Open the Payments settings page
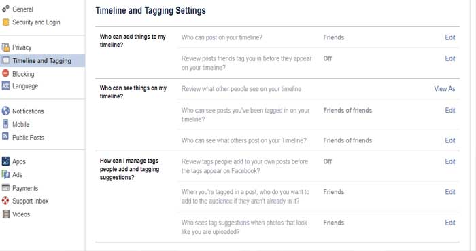Viewport: 476px width, 251px height. pyautogui.click(x=25, y=188)
